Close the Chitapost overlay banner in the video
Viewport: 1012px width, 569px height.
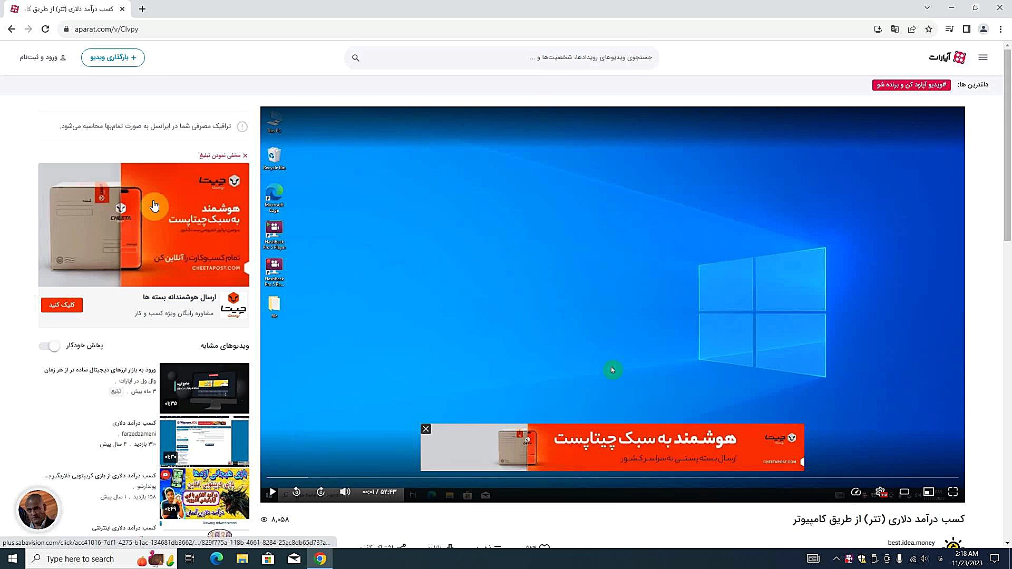click(x=426, y=429)
